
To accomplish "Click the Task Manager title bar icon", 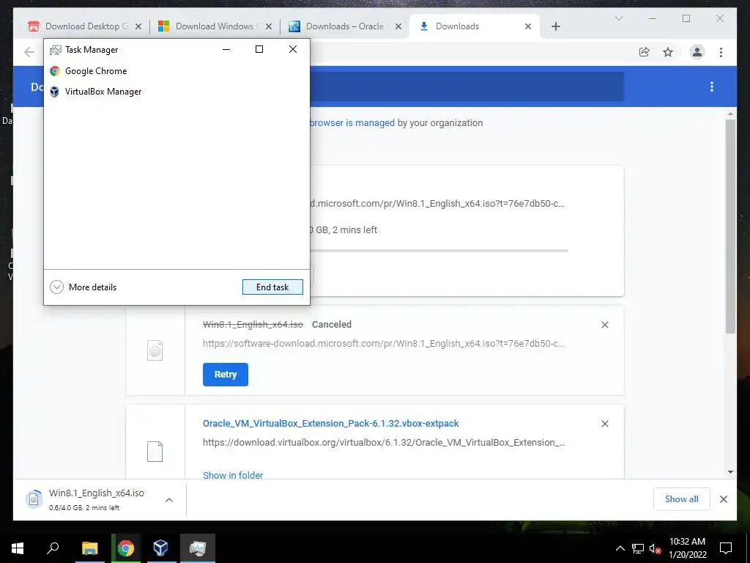I will point(56,49).
